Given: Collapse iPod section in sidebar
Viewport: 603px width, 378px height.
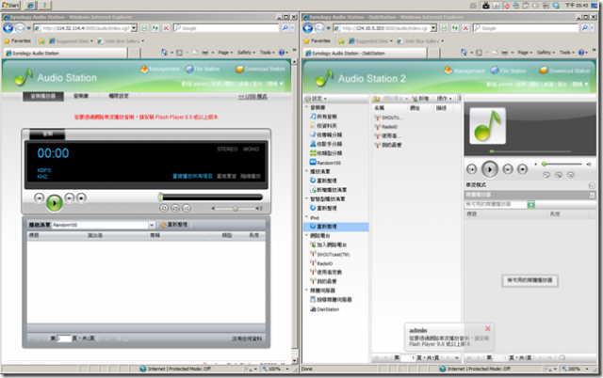Looking at the screenshot, I should coord(306,217).
